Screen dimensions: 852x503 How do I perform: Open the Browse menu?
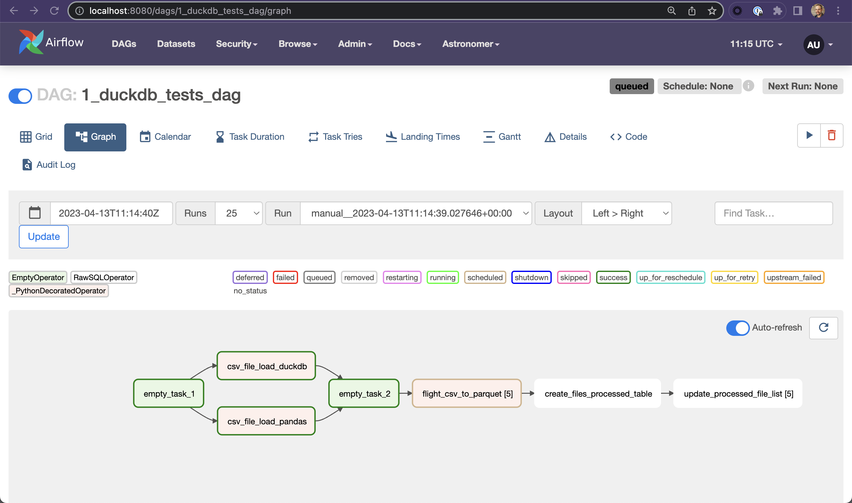[x=297, y=44]
